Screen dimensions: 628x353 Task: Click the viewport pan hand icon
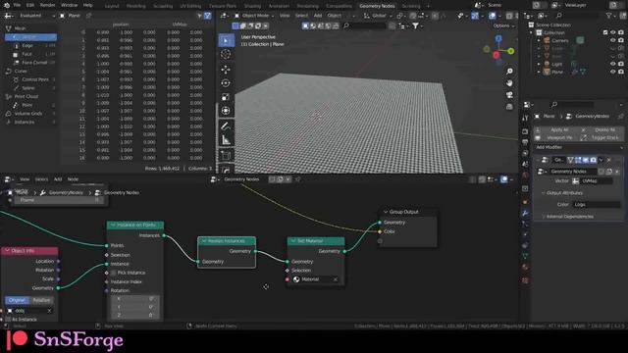(509, 83)
